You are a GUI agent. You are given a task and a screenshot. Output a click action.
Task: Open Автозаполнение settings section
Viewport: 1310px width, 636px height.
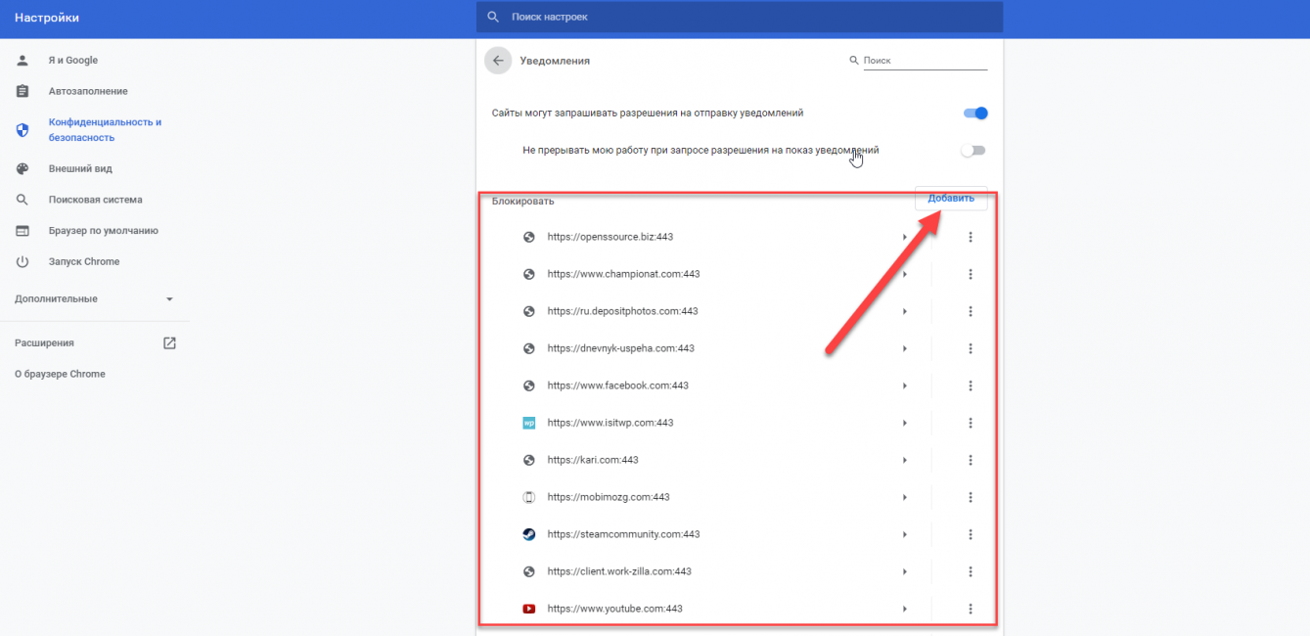tap(87, 91)
